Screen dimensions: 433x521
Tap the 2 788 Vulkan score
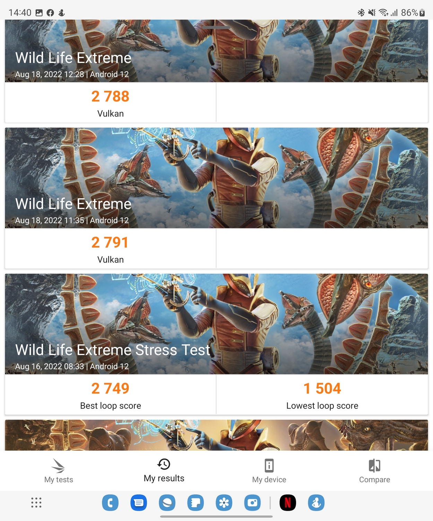click(110, 103)
